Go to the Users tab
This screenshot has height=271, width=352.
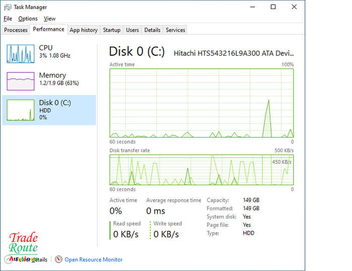132,30
